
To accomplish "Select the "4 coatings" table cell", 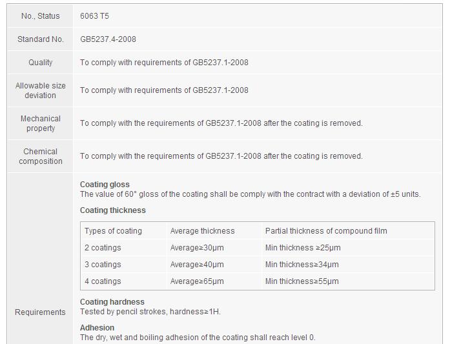I will [103, 281].
